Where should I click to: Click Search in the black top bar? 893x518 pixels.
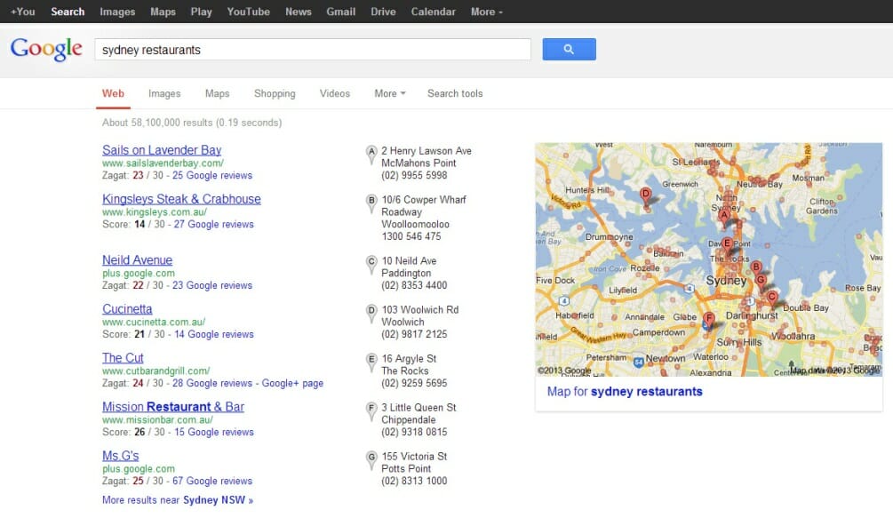(68, 12)
